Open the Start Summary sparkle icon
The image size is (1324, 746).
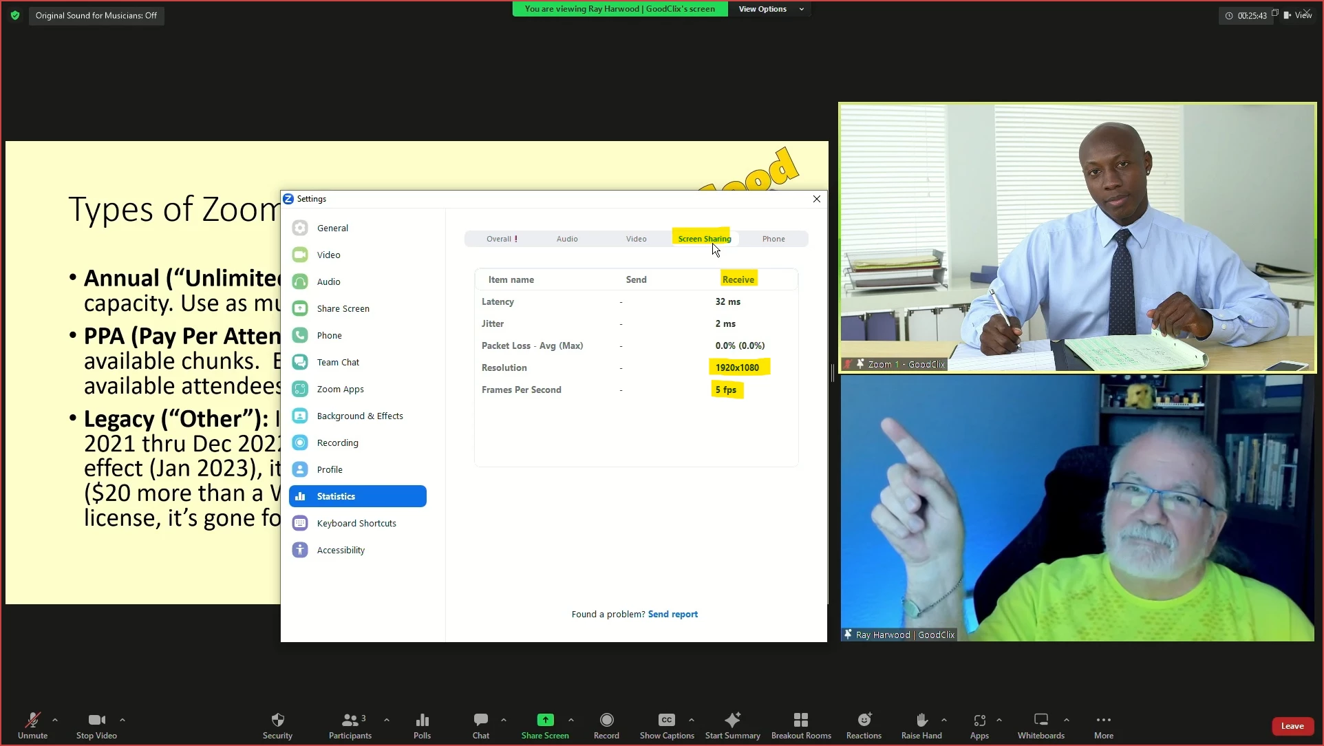pyautogui.click(x=732, y=720)
